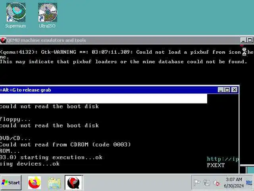
Task: Minimize the QEMU machine emulators console window
Action: (x=243, y=40)
